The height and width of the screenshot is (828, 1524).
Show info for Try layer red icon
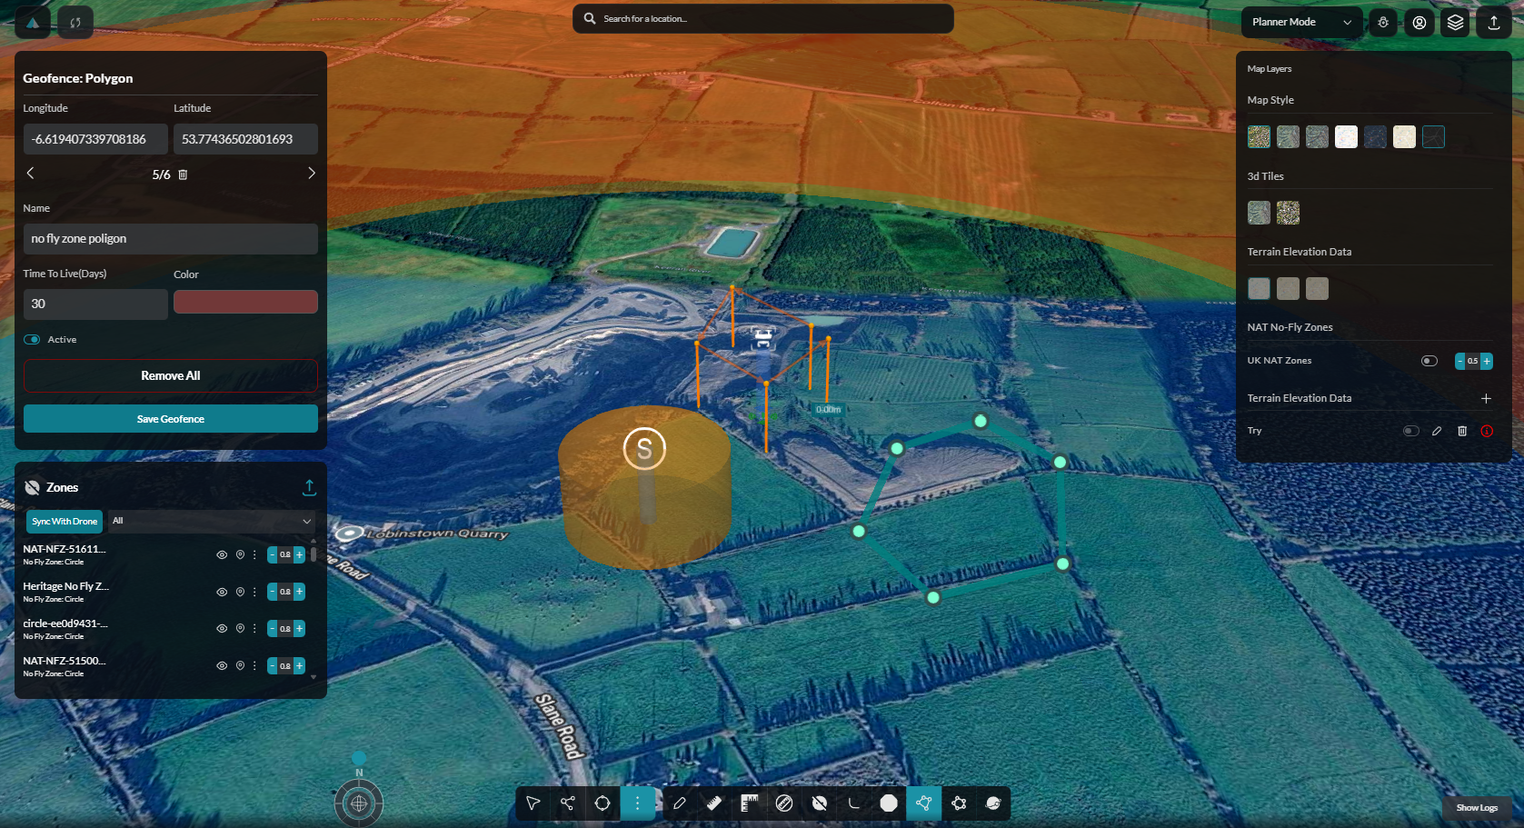tap(1487, 432)
